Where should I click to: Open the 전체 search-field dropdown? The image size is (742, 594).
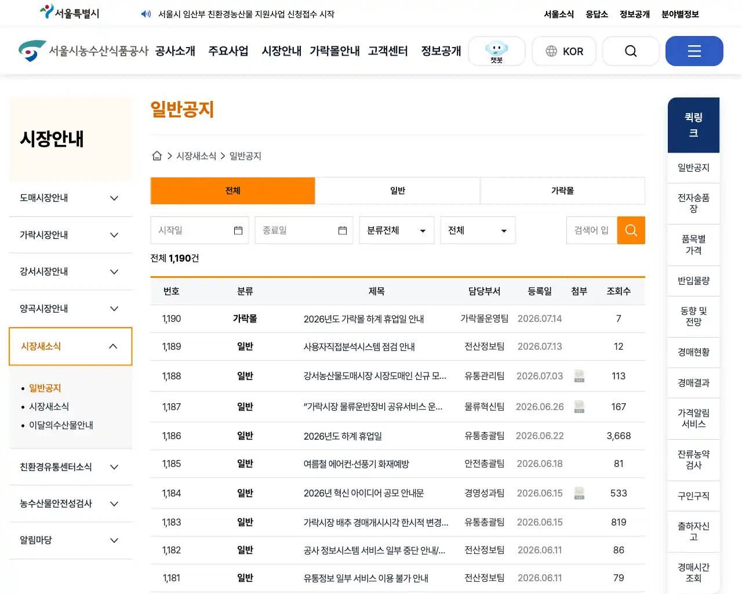pyautogui.click(x=478, y=230)
